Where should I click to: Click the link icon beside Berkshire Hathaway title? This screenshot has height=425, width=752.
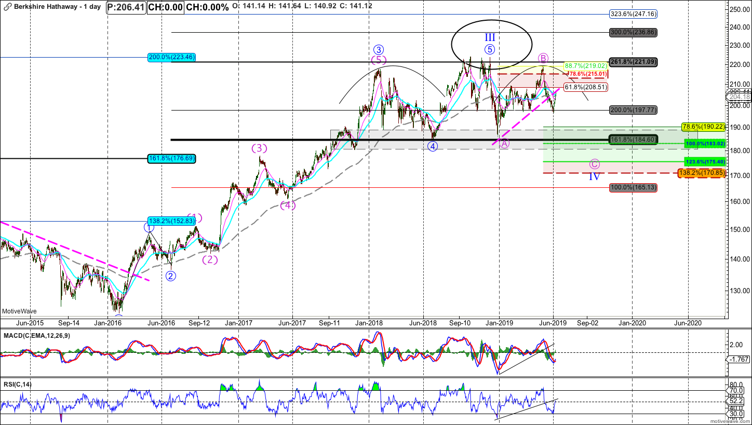pos(6,7)
